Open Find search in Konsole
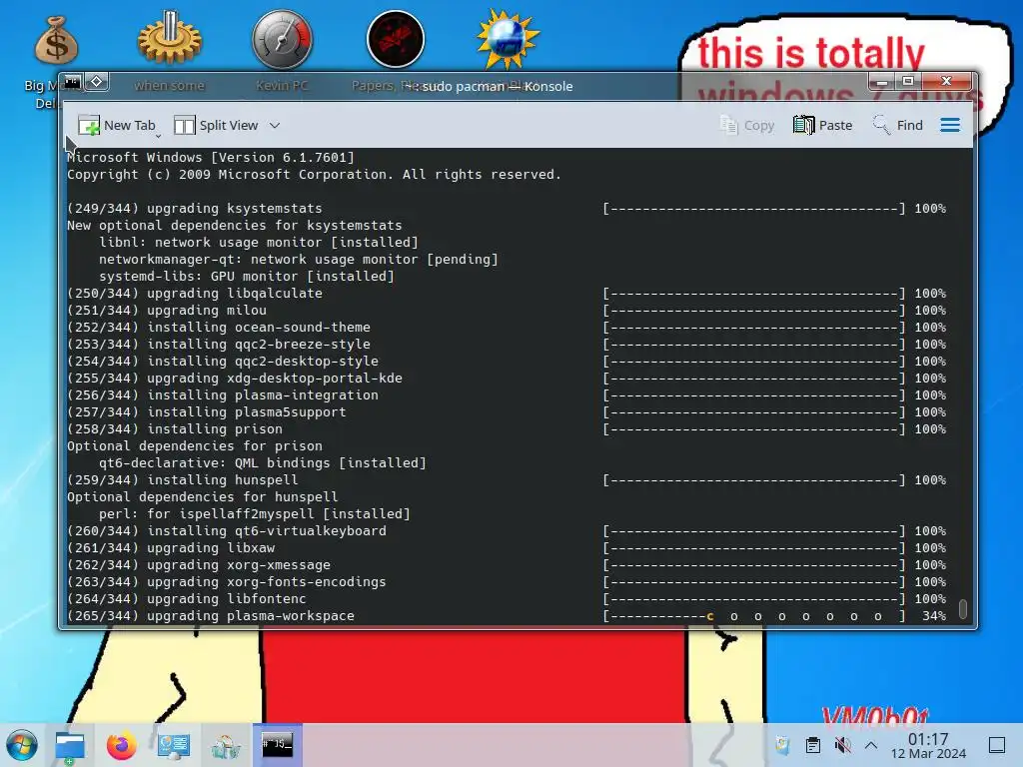 pyautogui.click(x=898, y=125)
